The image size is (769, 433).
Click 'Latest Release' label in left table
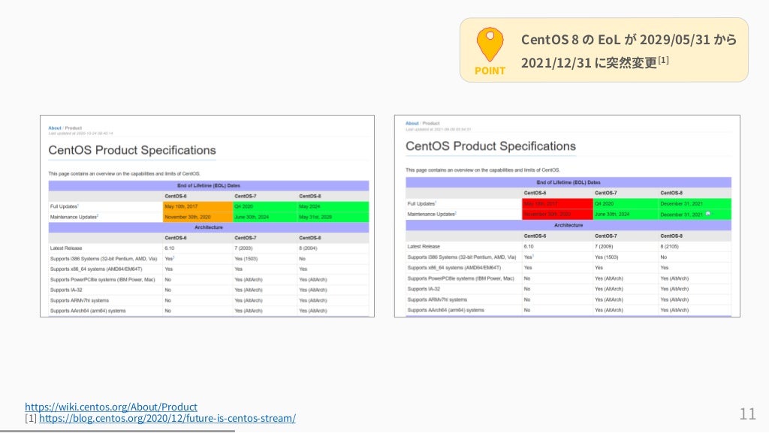click(66, 248)
